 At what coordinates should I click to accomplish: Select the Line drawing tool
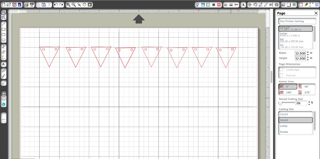[4, 24]
